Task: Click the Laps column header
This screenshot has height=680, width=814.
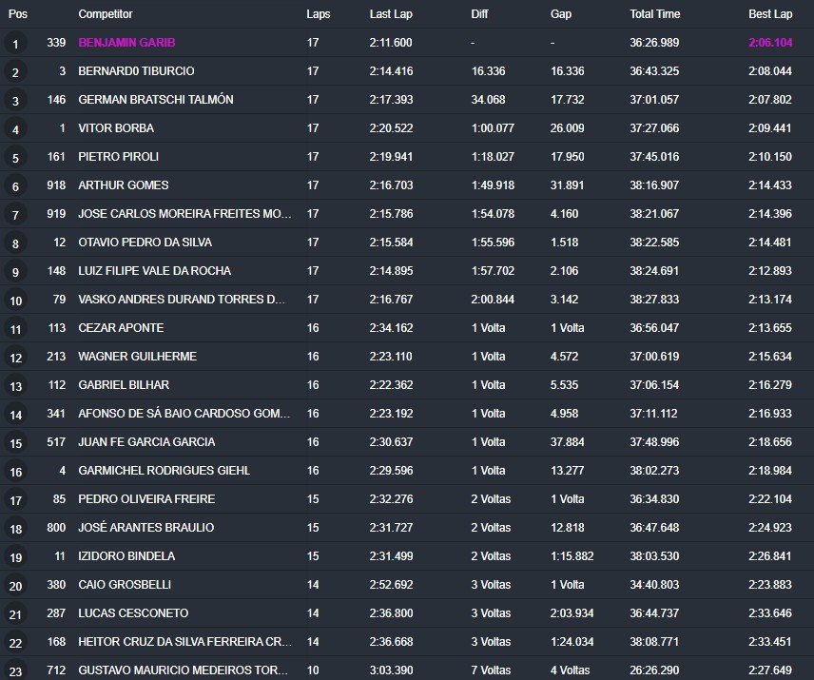Action: click(319, 14)
